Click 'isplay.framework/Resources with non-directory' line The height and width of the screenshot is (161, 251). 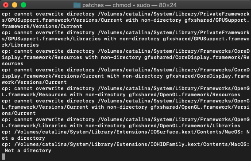(126, 57)
